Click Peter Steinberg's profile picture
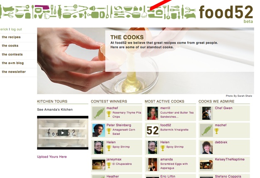Screen dimensions: 260x178 coord(99,131)
